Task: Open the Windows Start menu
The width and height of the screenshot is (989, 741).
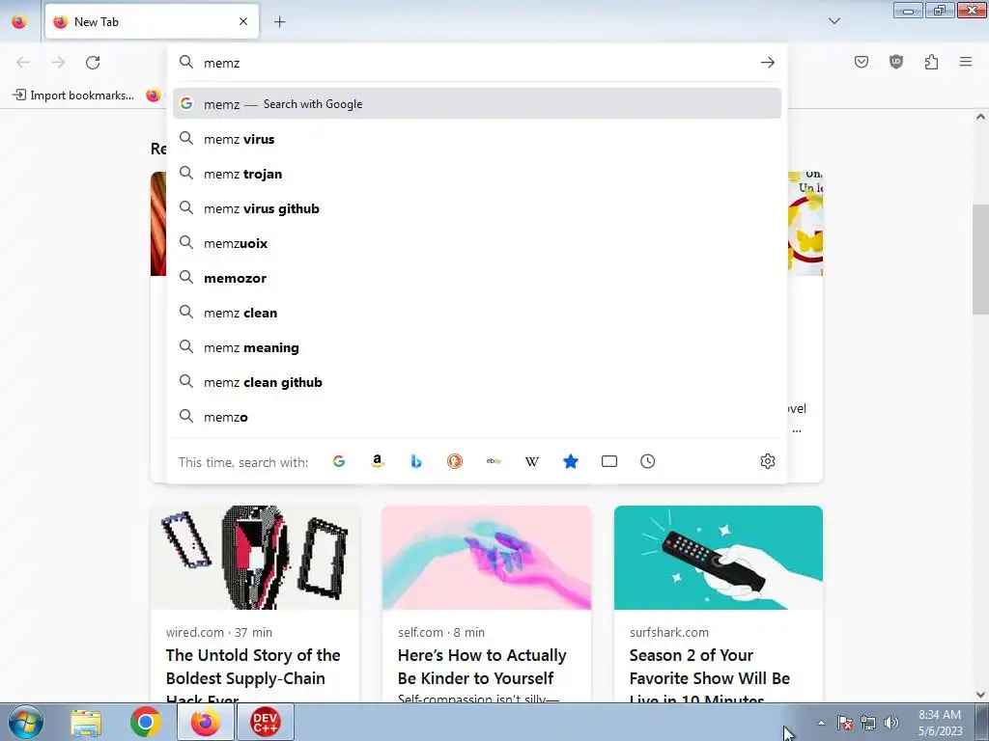Action: pos(25,722)
